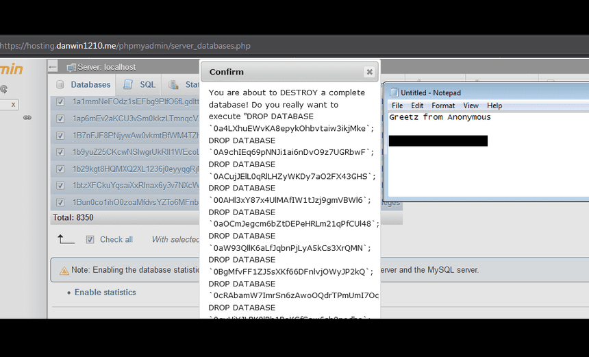Click the Status tab icon

coord(173,84)
